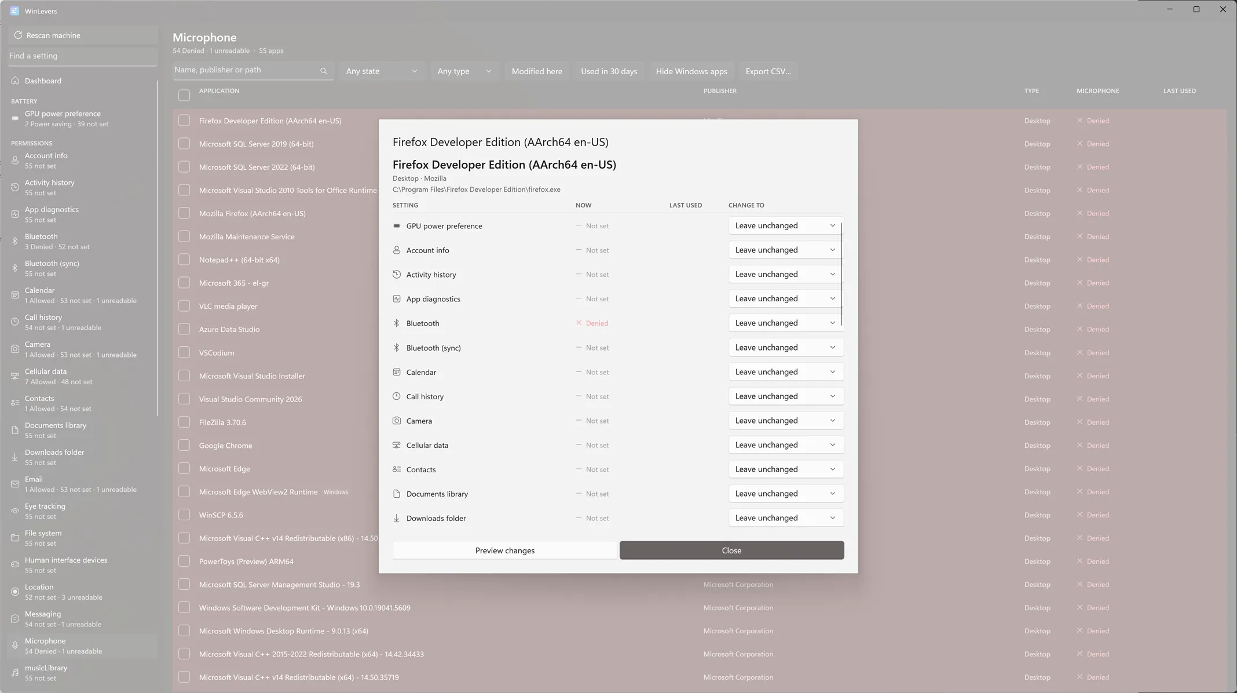The height and width of the screenshot is (693, 1237).
Task: Check the PowerToys (Preview) ARM64 row checkbox
Action: point(184,561)
